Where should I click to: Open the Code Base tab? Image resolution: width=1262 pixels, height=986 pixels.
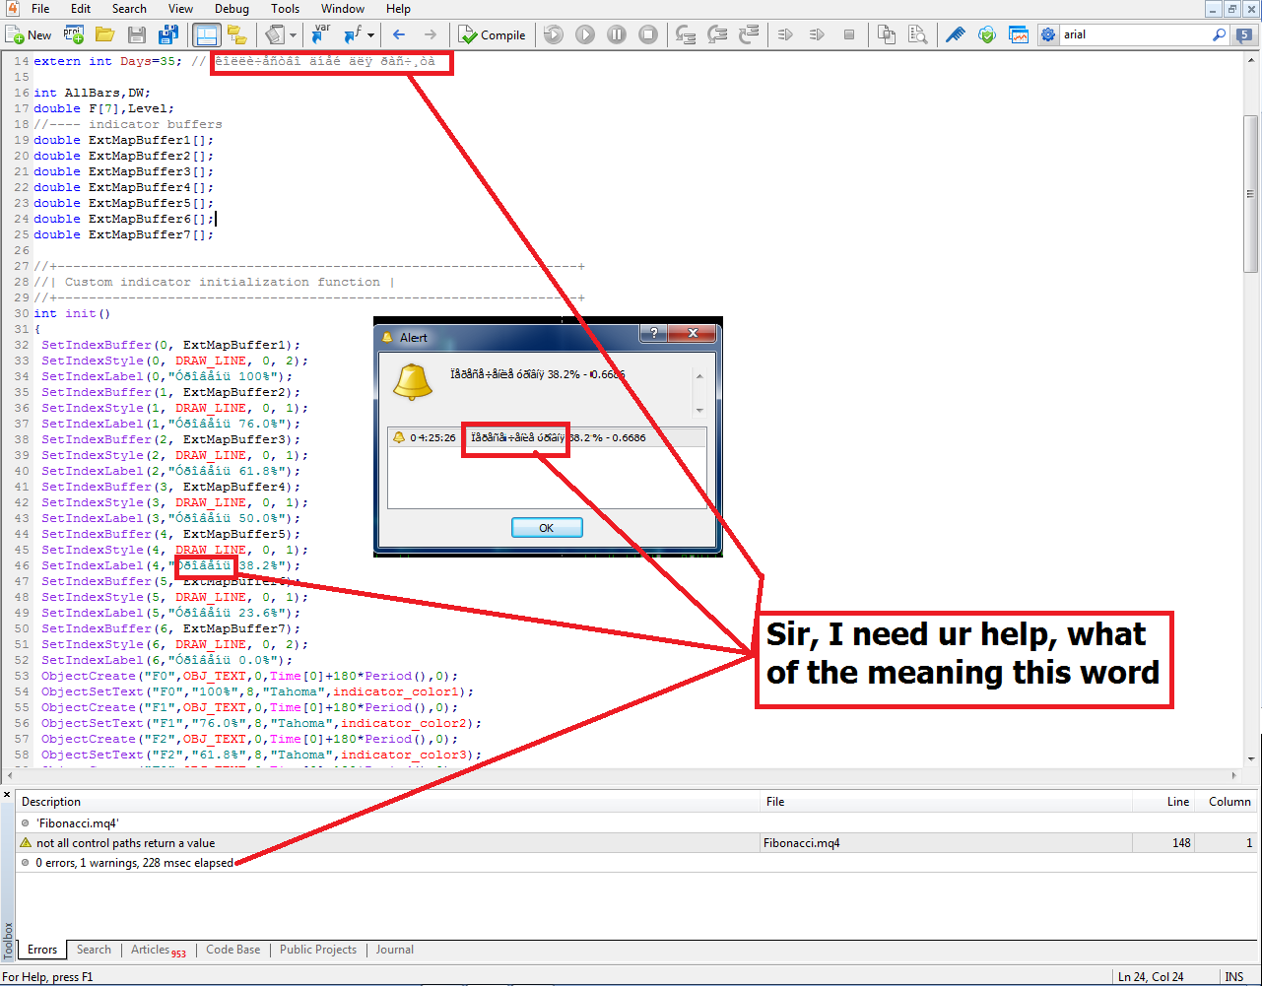tap(233, 950)
